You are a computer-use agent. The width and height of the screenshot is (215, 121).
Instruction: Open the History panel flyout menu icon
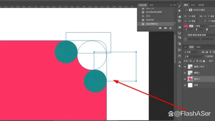click(174, 5)
